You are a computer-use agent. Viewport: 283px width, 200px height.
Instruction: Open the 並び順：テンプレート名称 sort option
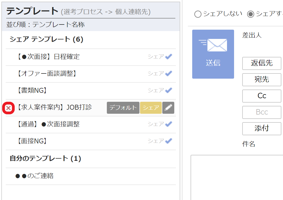click(x=45, y=24)
